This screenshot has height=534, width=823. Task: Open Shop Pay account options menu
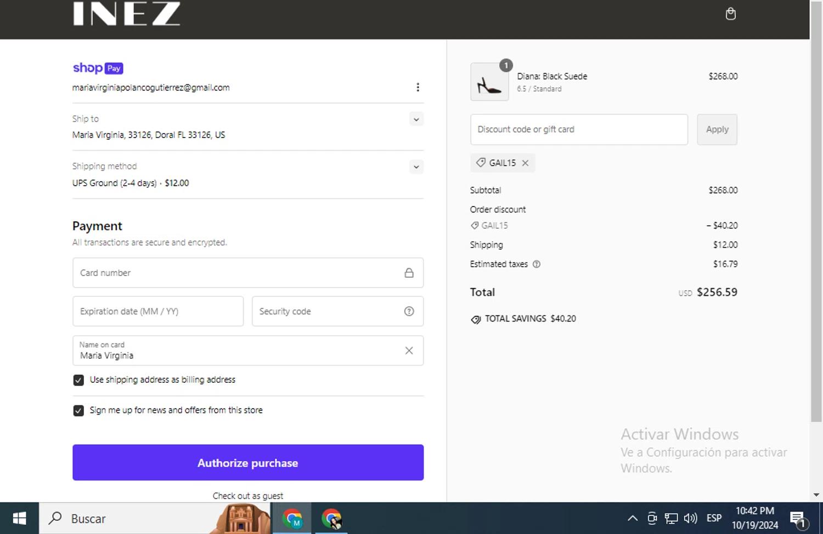click(x=418, y=88)
